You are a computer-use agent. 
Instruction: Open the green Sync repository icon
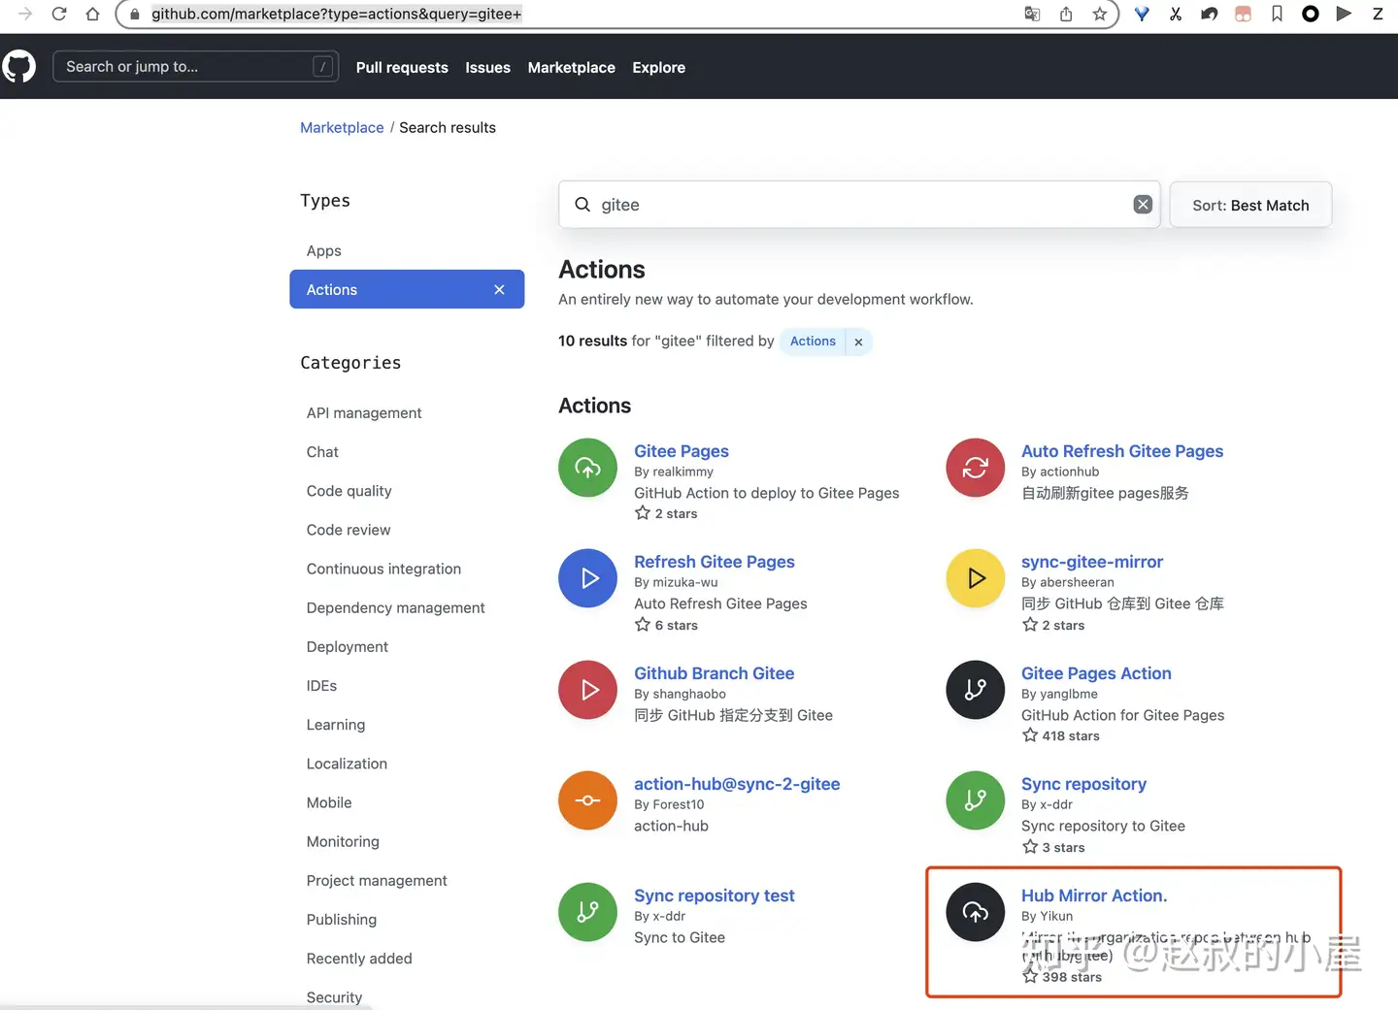click(975, 800)
